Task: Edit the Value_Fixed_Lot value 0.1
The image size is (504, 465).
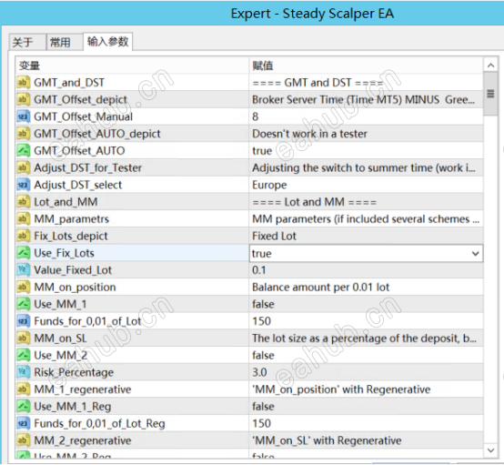Action: pyautogui.click(x=259, y=270)
